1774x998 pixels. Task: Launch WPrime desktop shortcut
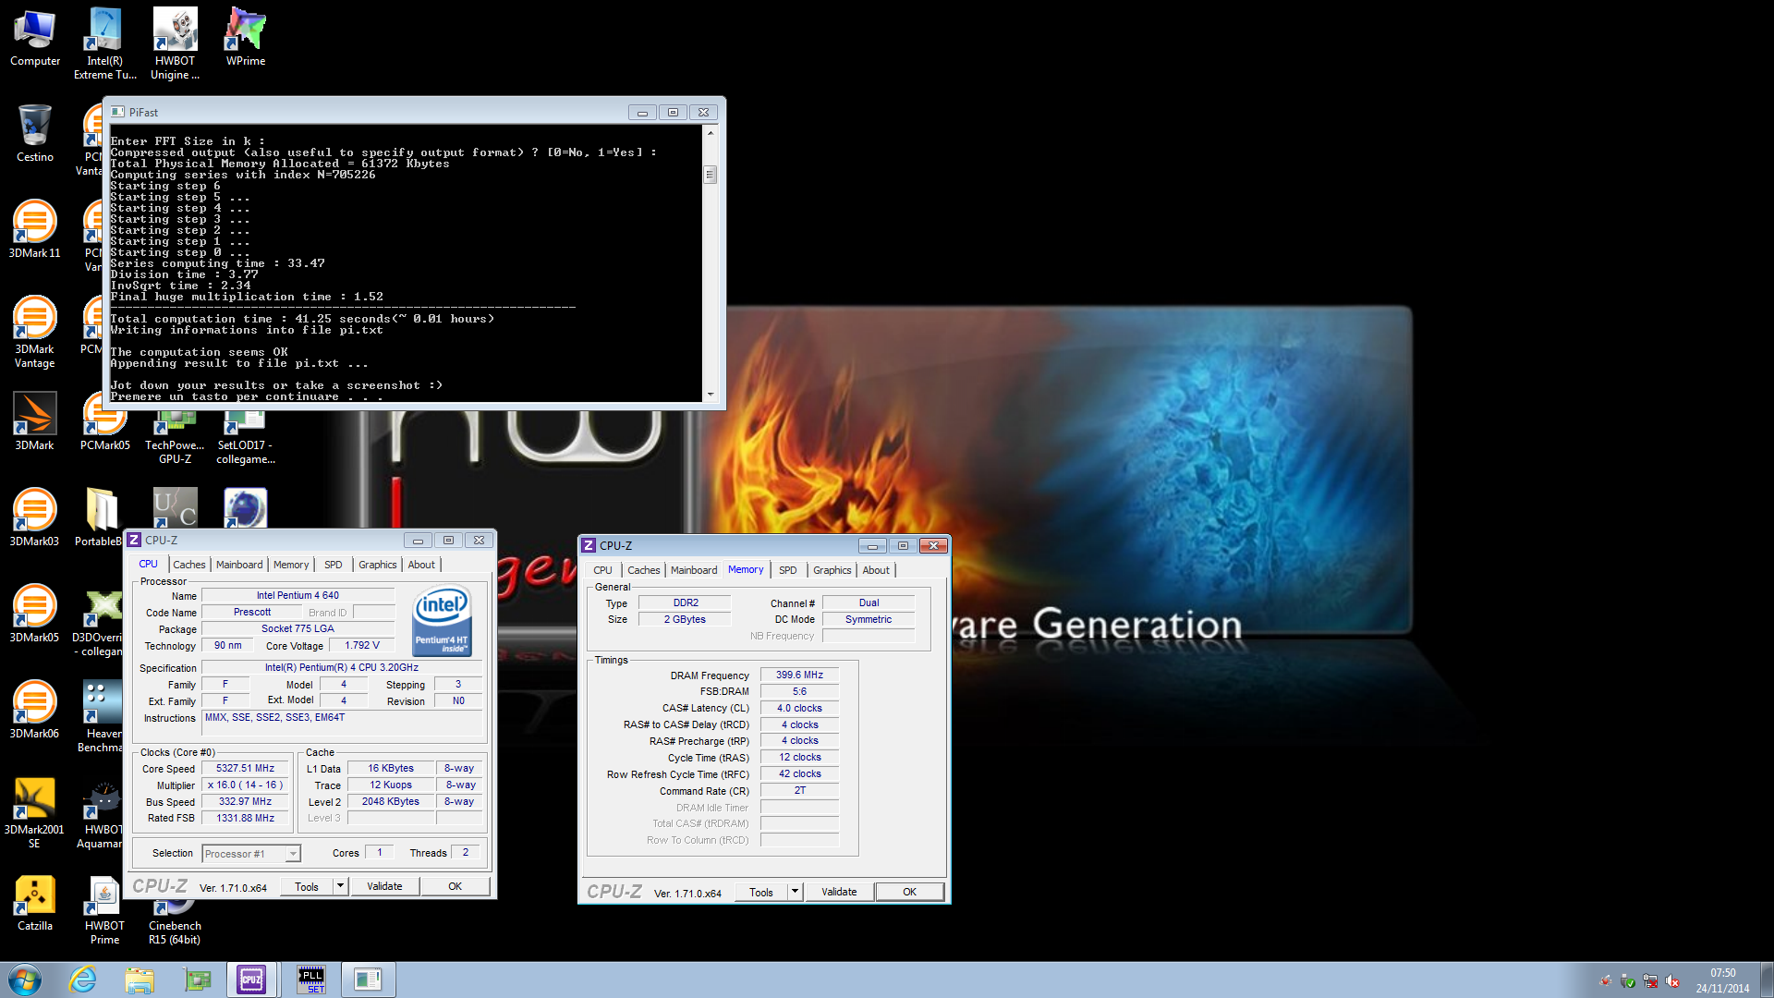click(x=245, y=39)
